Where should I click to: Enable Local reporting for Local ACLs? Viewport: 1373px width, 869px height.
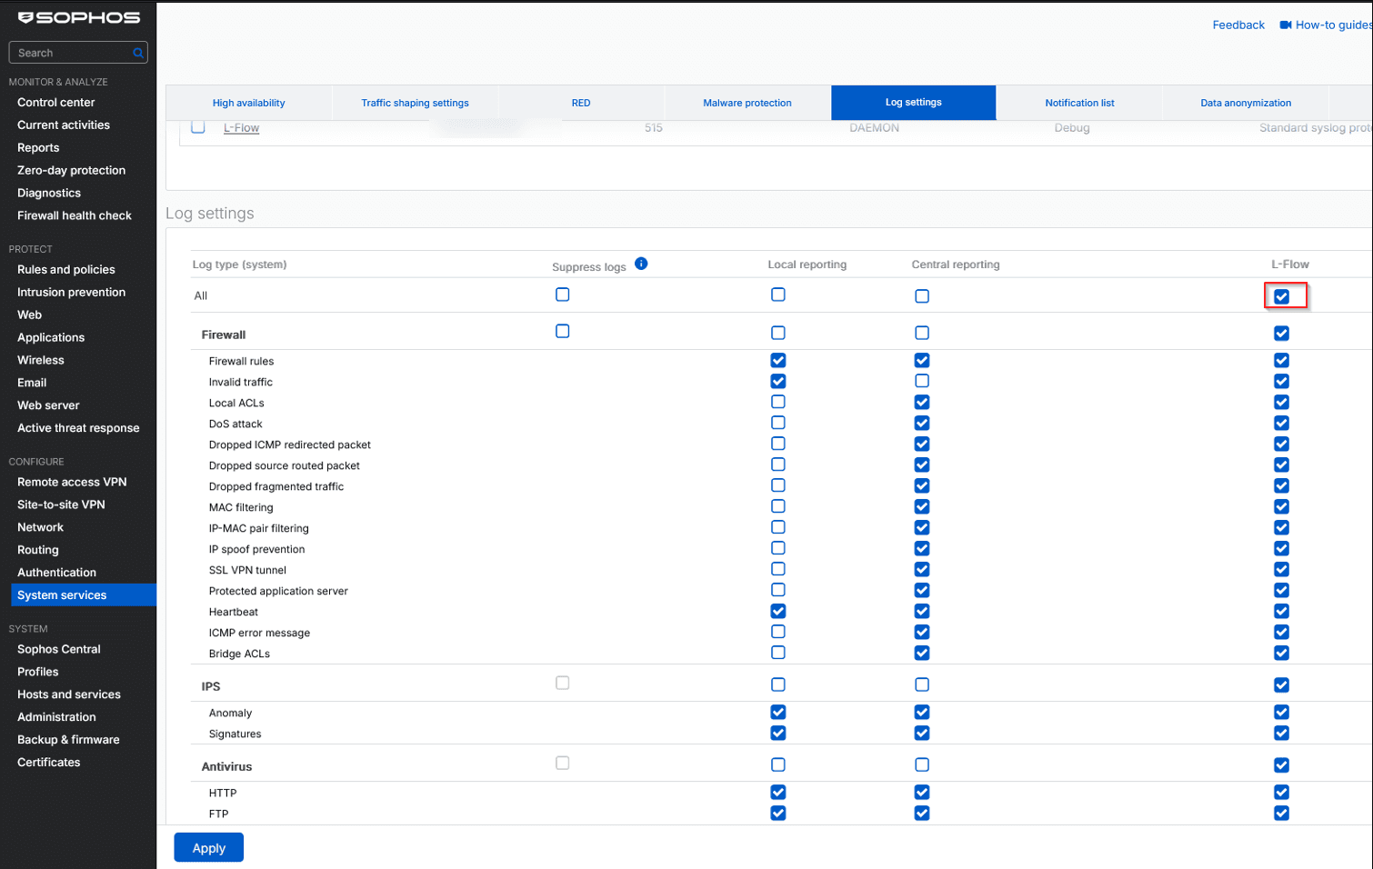point(778,402)
